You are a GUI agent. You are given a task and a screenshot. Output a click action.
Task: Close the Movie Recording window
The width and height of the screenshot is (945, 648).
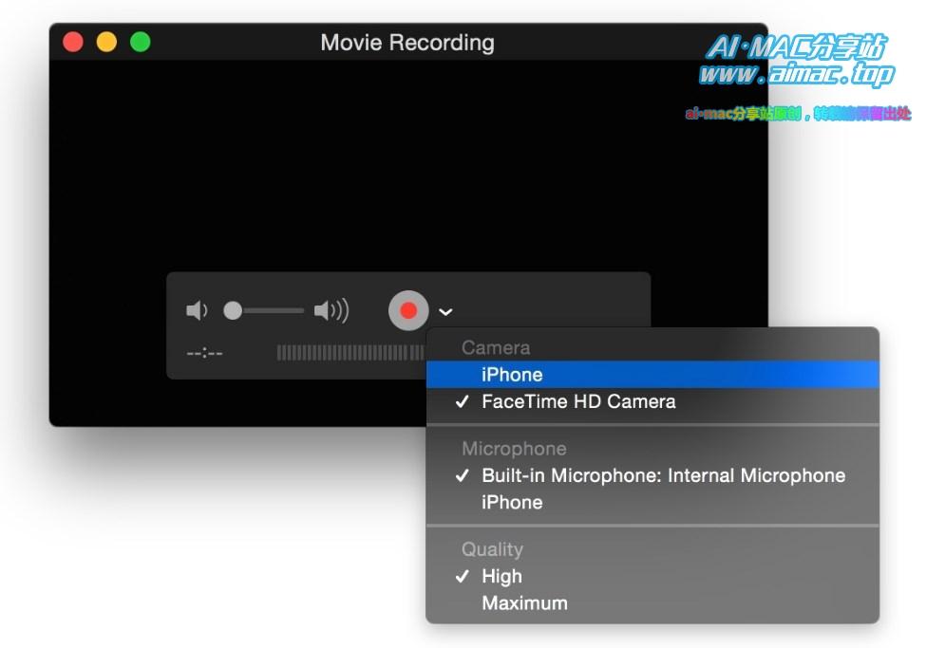point(73,42)
